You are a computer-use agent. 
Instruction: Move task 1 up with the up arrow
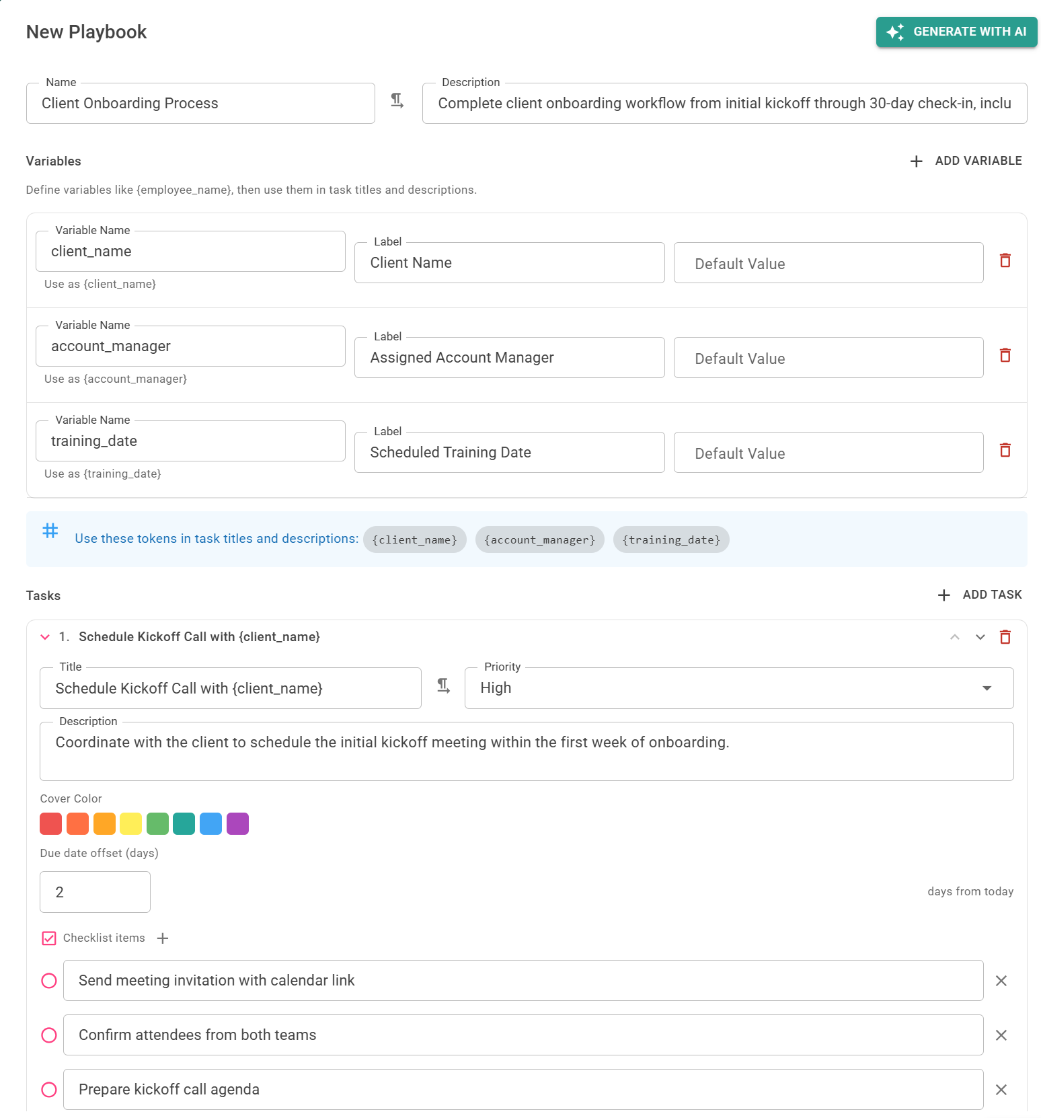point(955,637)
